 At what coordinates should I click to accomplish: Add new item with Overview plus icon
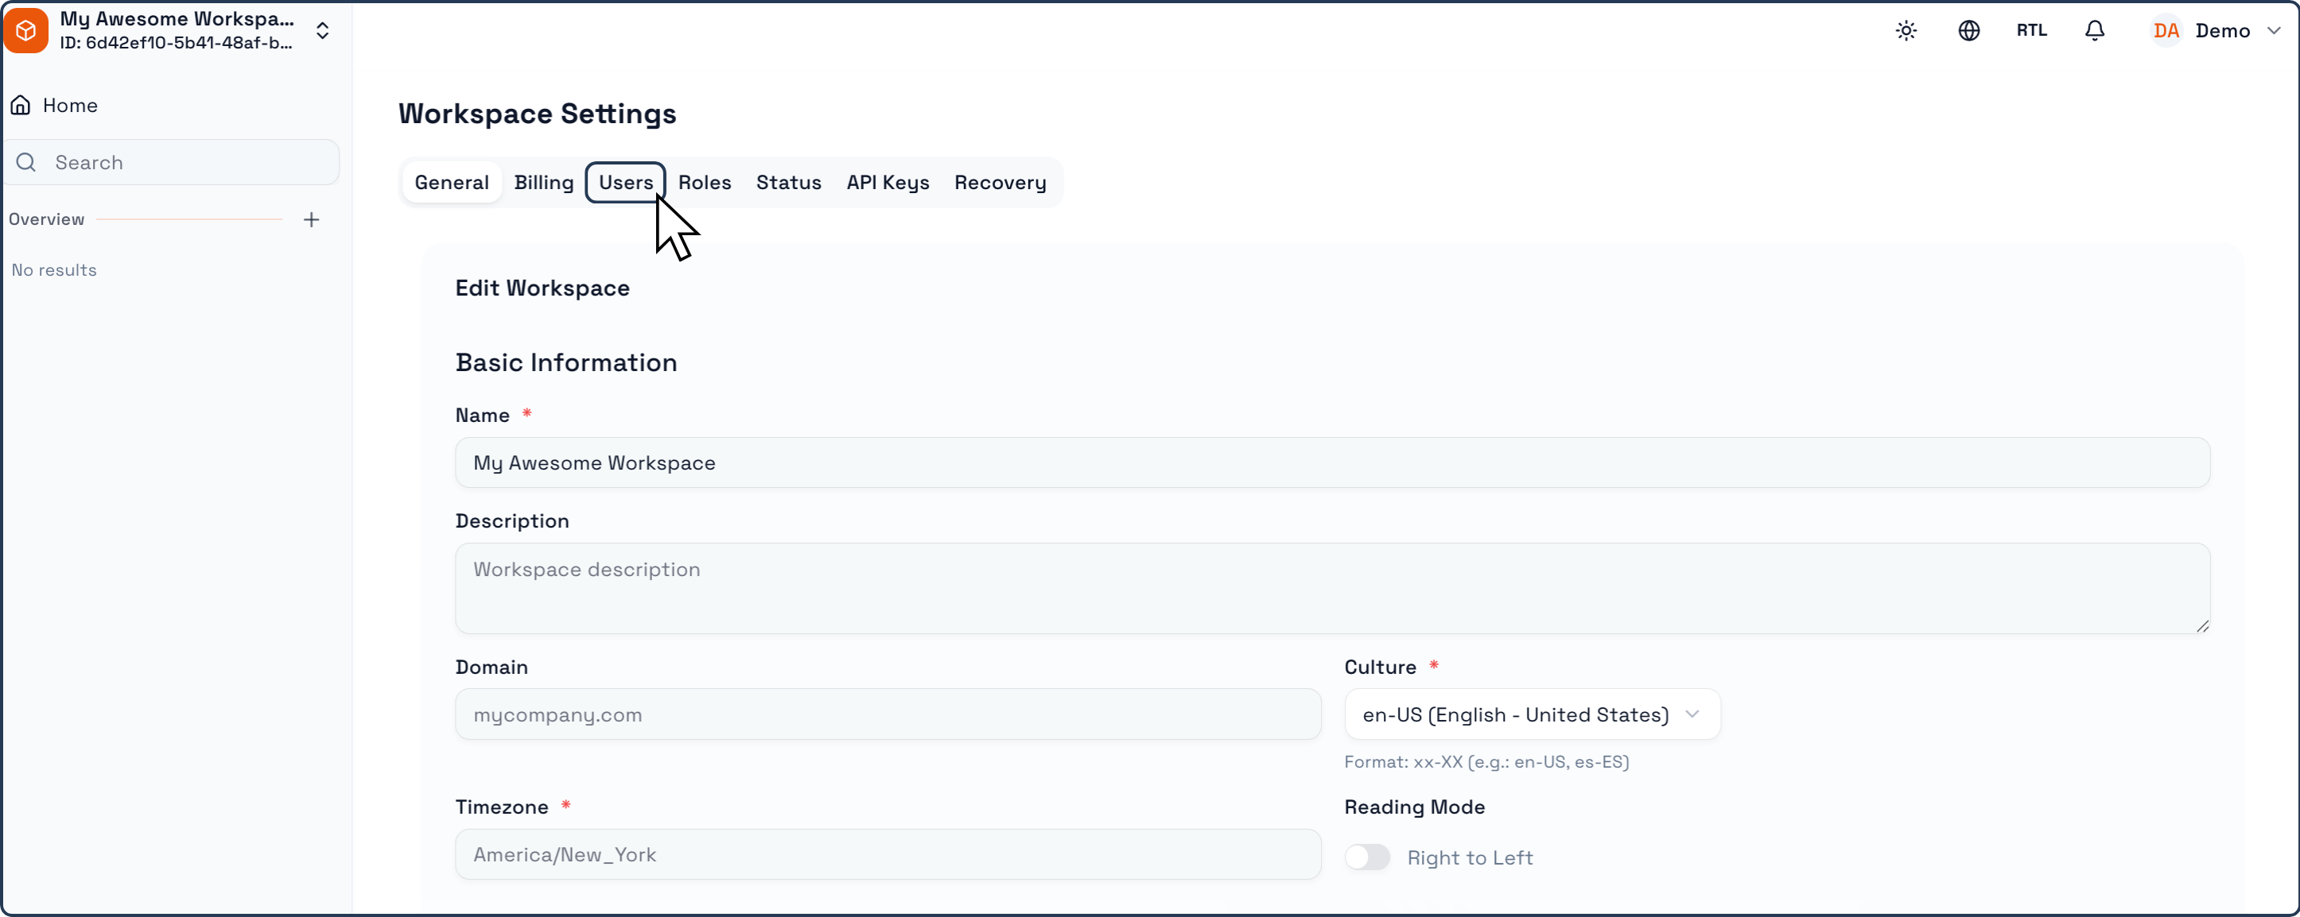(x=311, y=219)
